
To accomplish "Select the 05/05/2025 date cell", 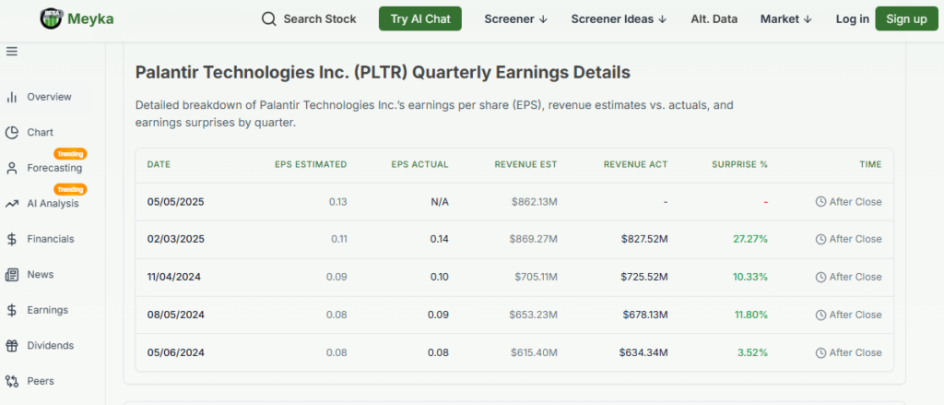I will click(176, 202).
